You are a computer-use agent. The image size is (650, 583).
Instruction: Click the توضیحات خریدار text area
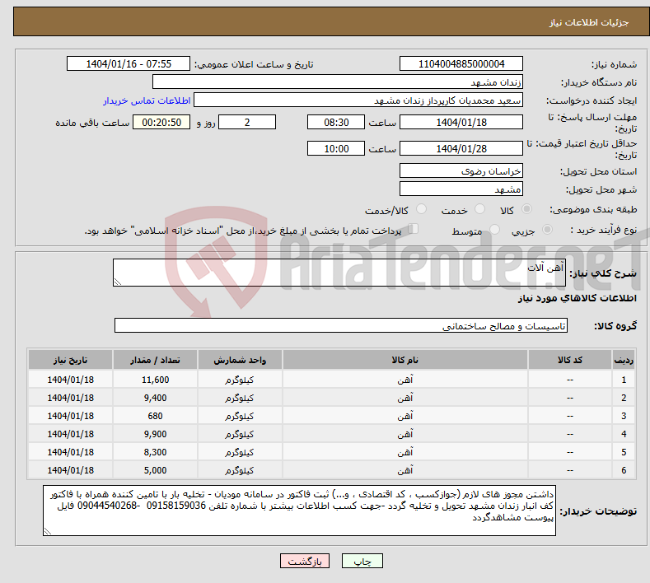pyautogui.click(x=299, y=511)
